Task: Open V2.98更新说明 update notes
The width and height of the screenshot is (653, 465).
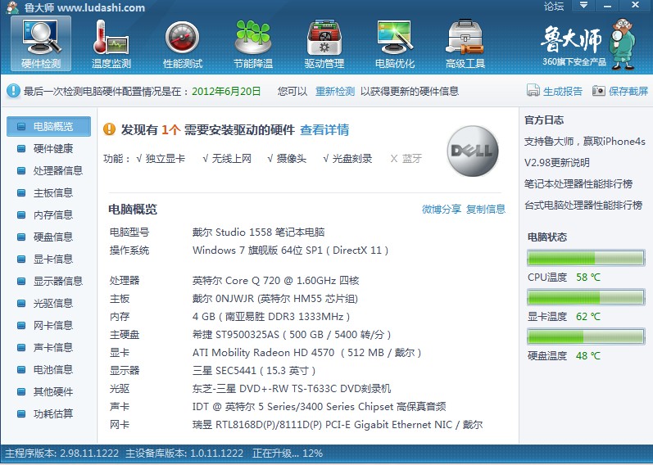Action: pos(557,162)
